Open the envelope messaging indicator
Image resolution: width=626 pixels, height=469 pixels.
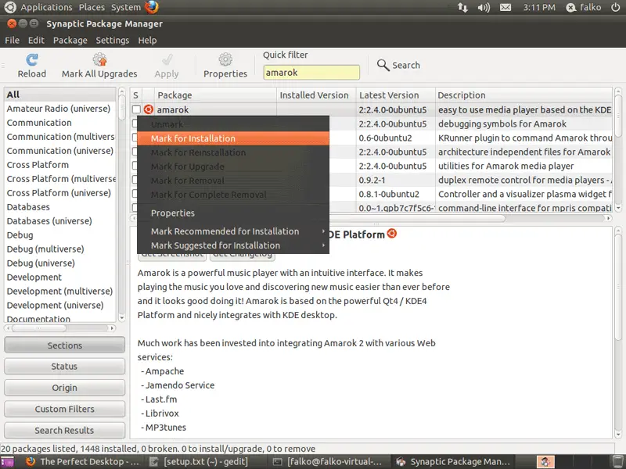click(x=505, y=7)
